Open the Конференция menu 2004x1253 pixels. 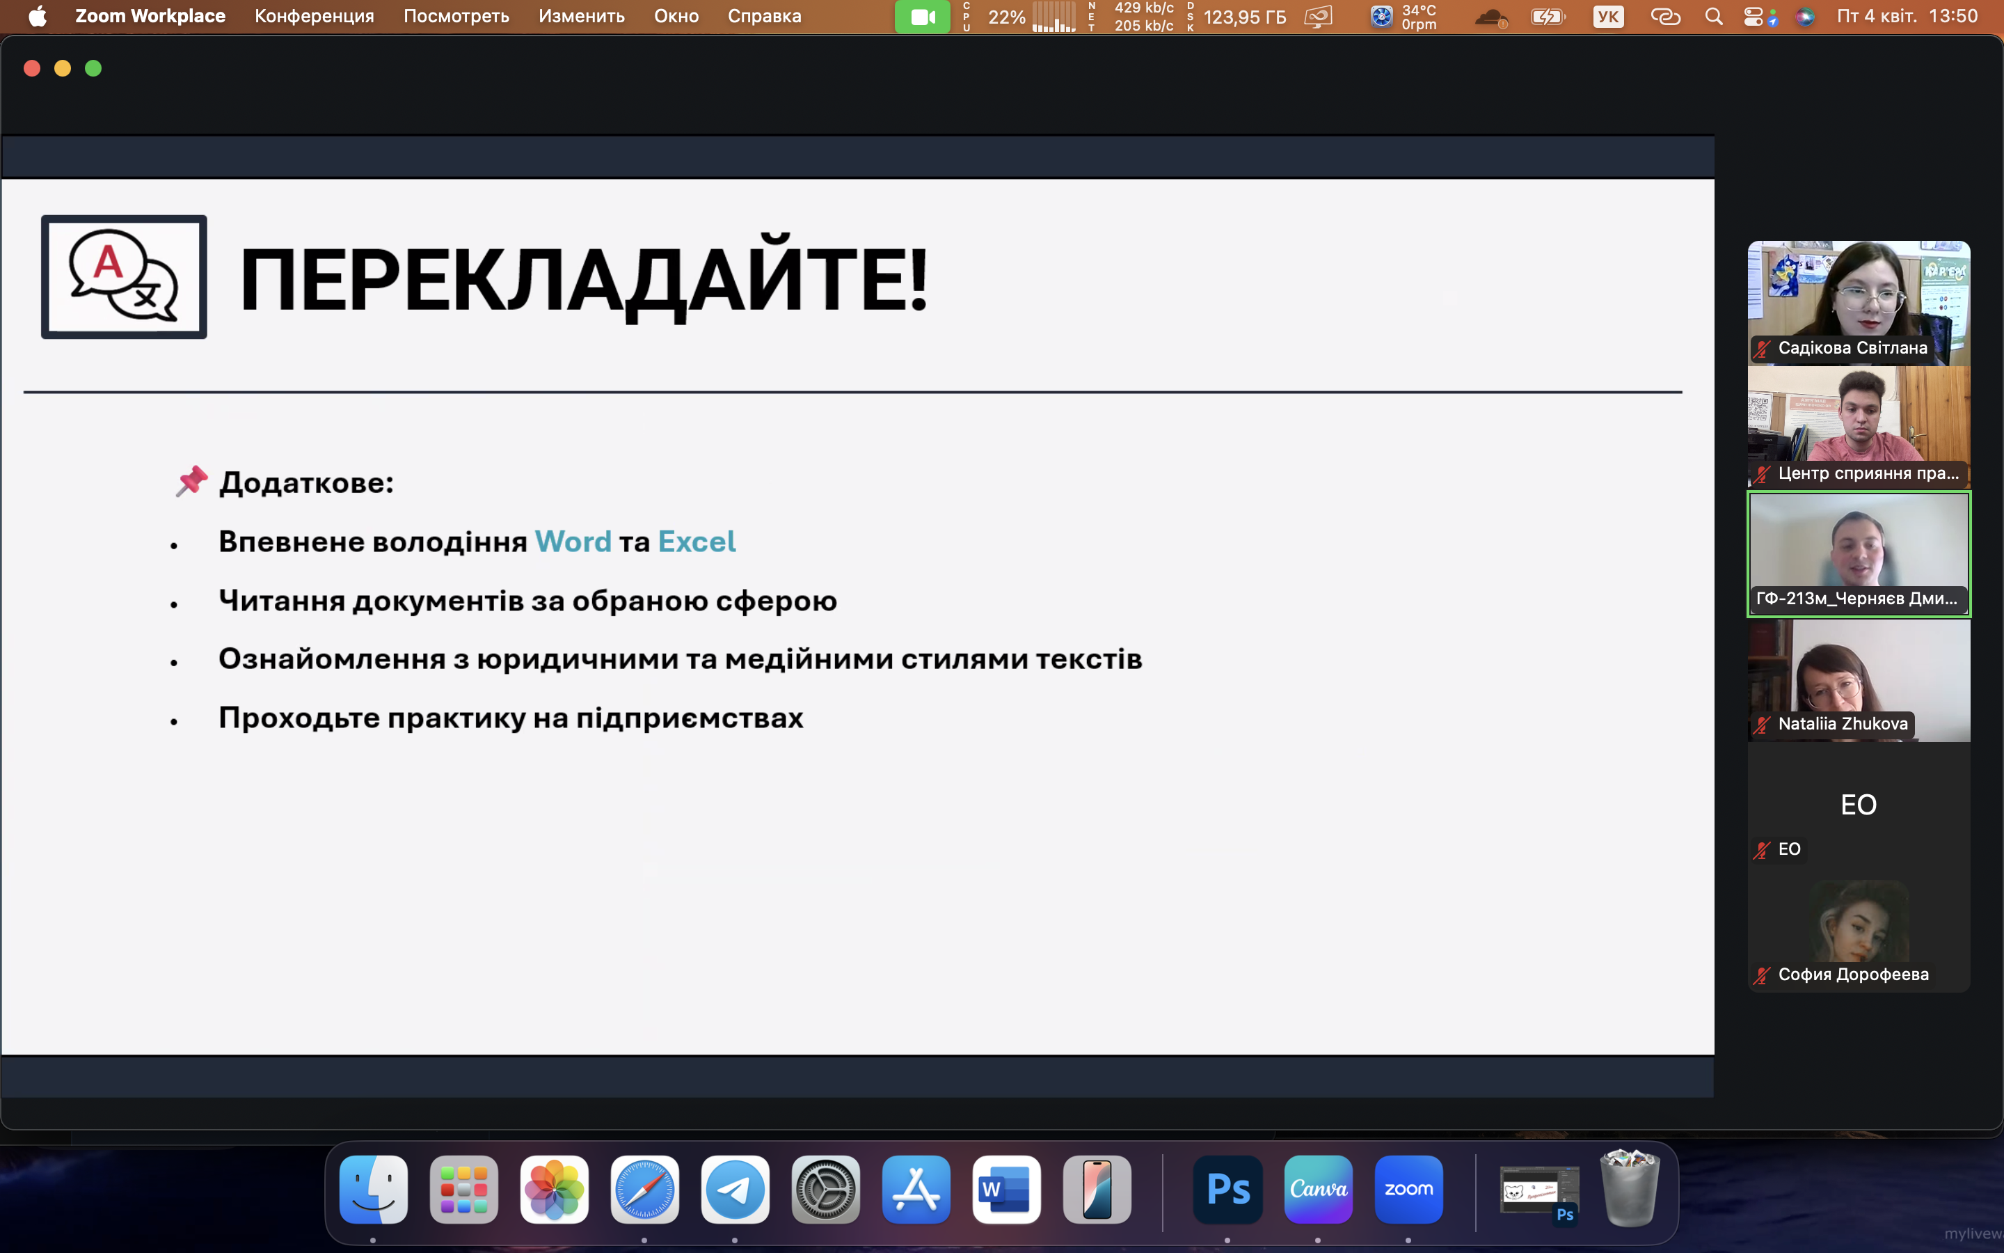pos(314,17)
